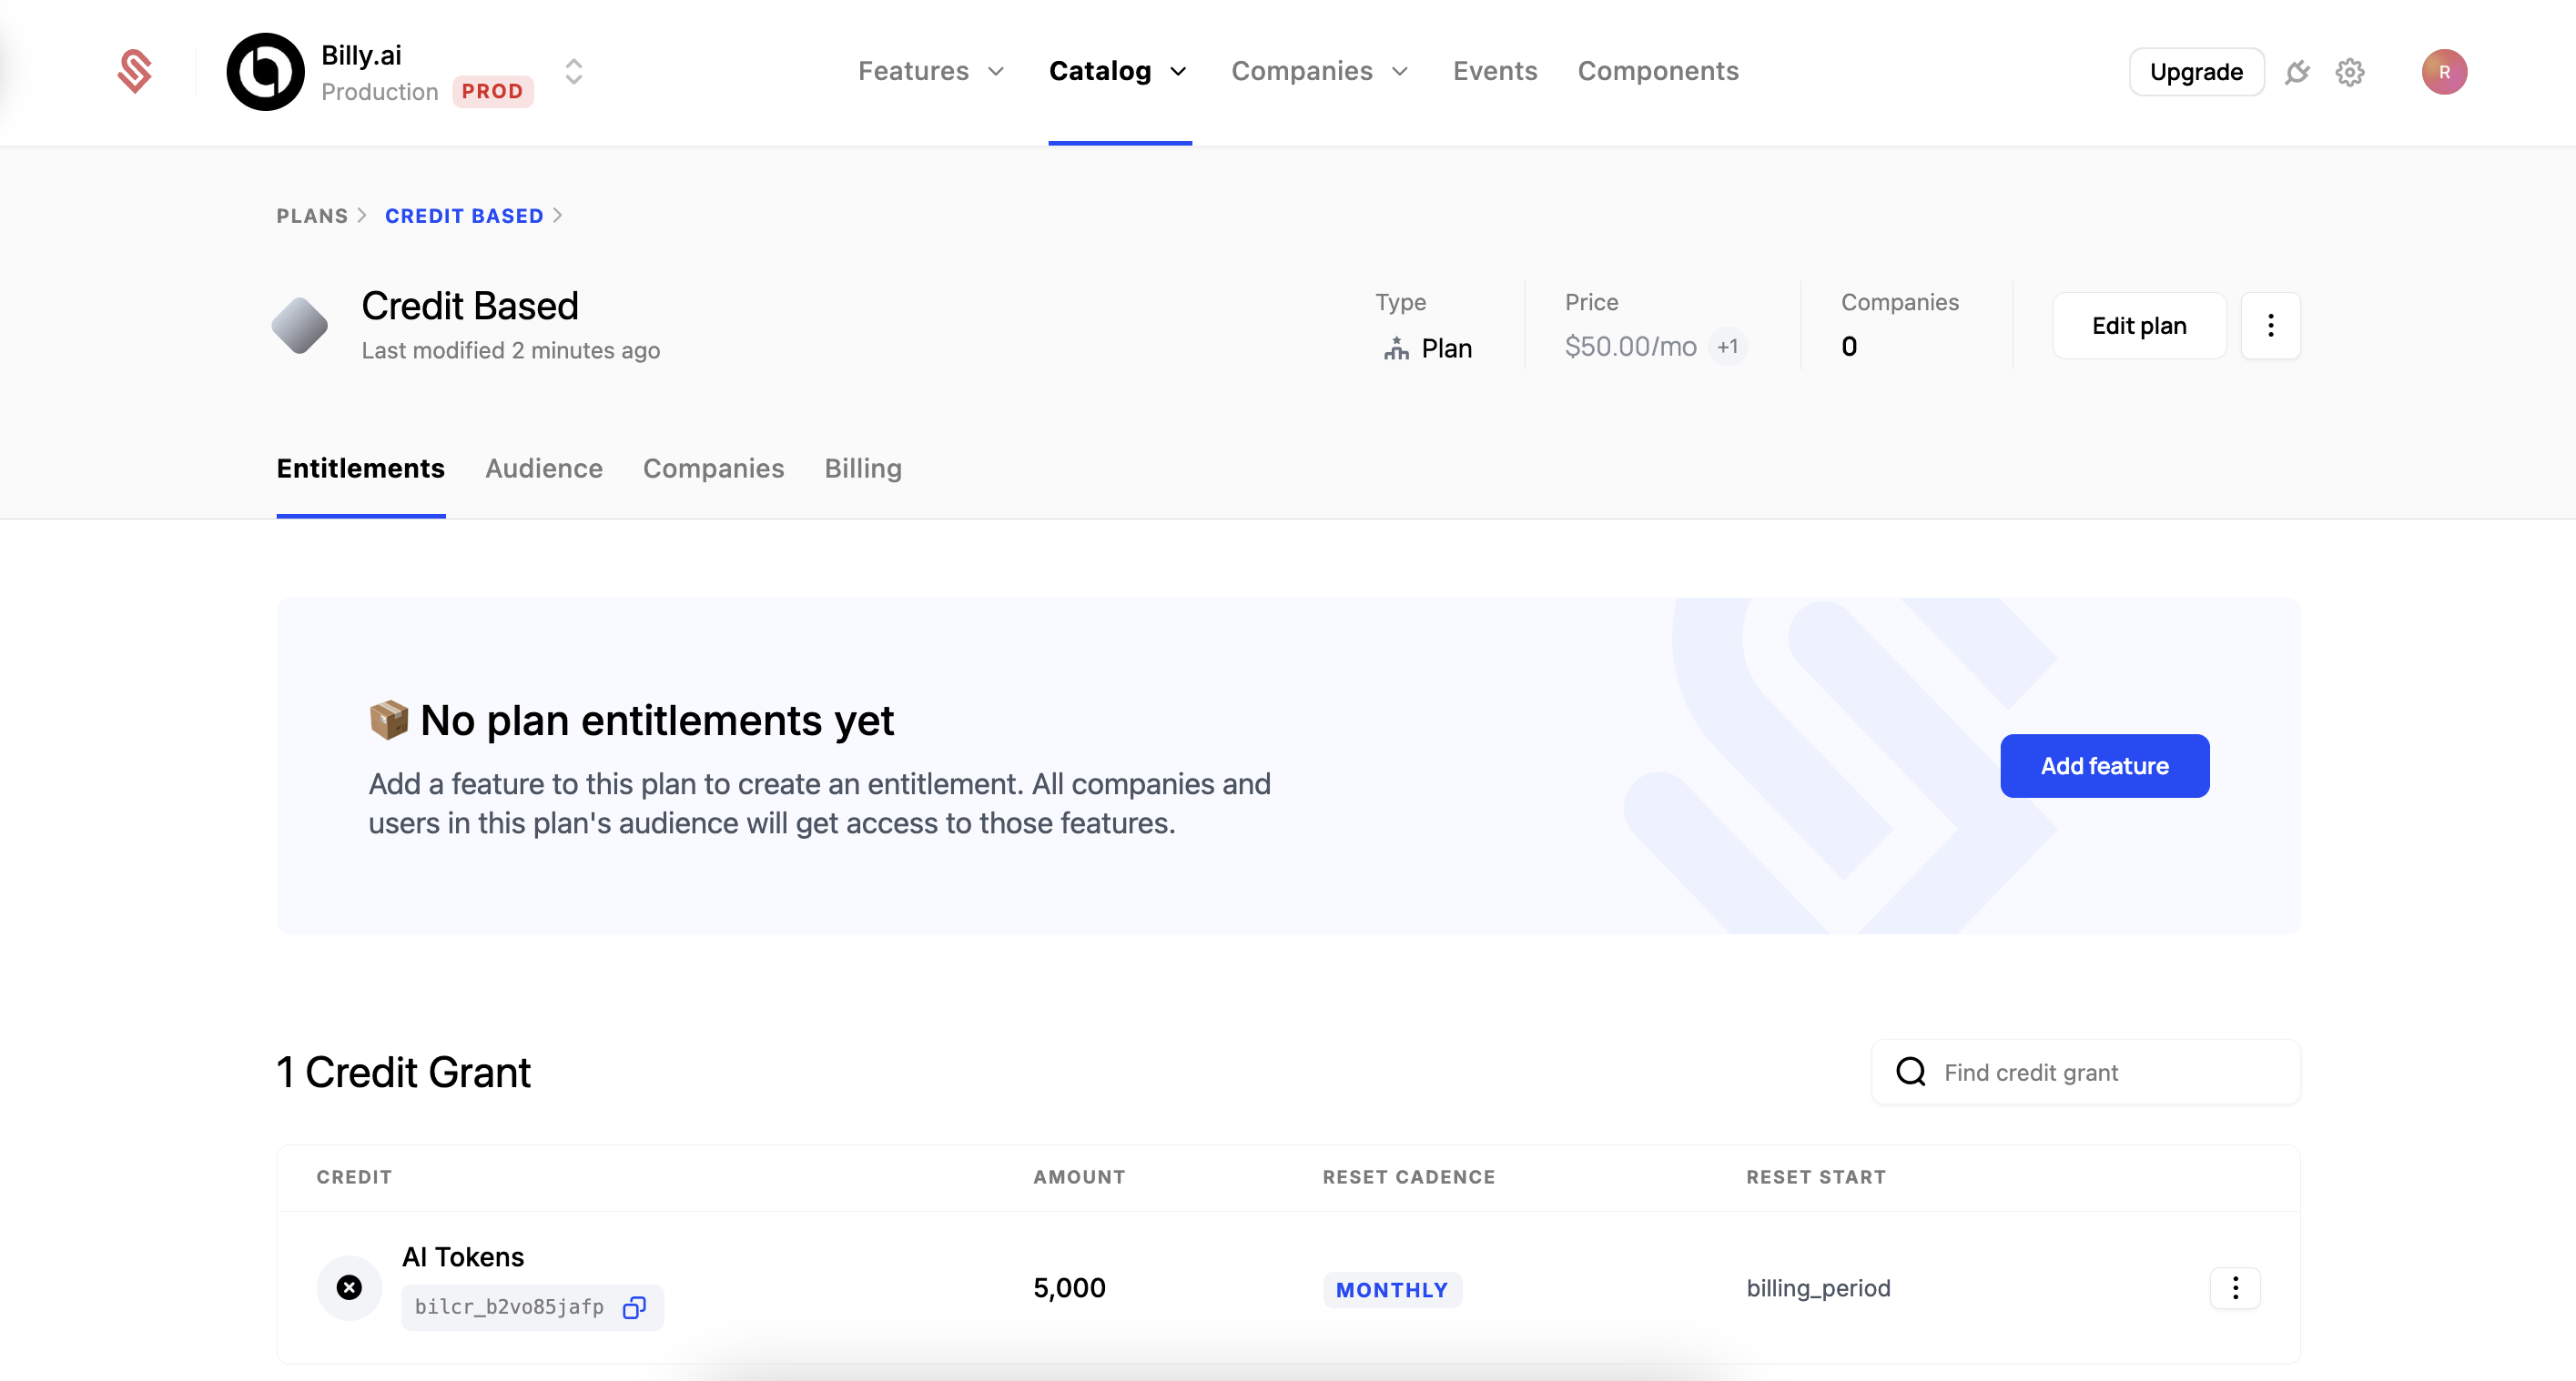This screenshot has height=1381, width=2576.
Task: Open the Billy.ai workspace logo
Action: pyautogui.click(x=264, y=71)
